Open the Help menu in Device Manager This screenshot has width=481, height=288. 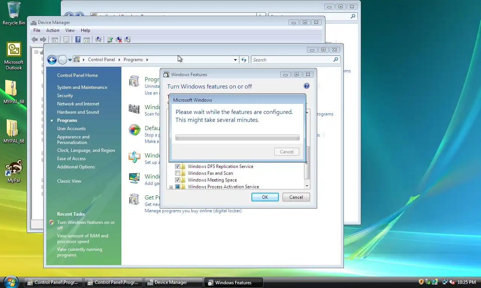pos(85,30)
